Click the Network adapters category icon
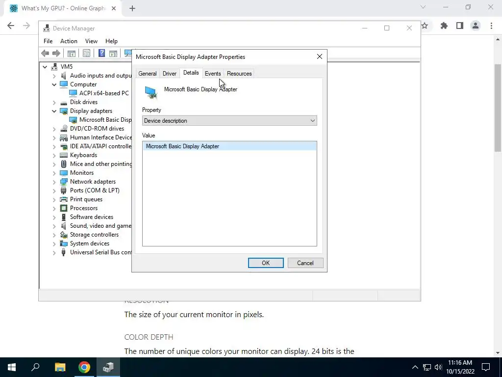The height and width of the screenshot is (377, 502). tap(64, 182)
